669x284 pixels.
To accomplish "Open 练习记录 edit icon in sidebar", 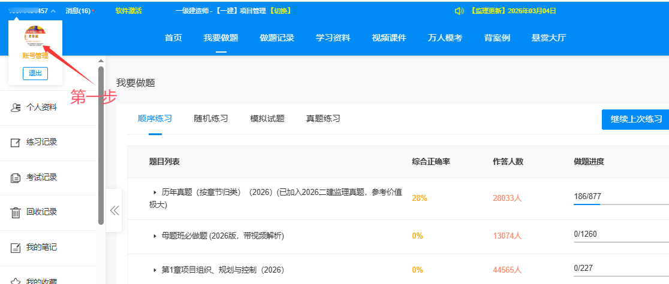I will [16, 143].
